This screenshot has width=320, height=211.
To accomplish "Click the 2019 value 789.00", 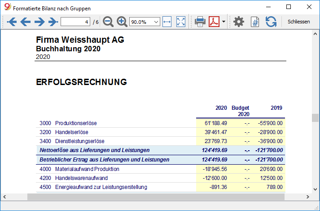I will [x=275, y=187].
